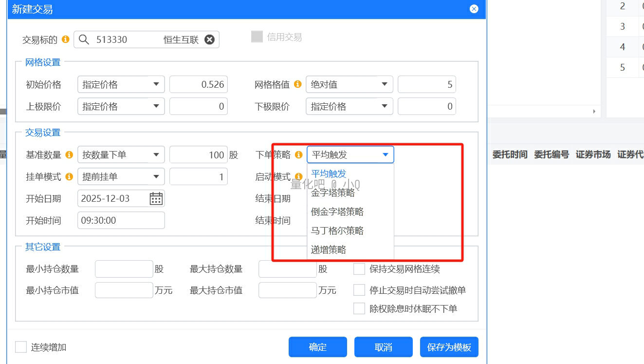Click info icon beside 网格格值
The image size is (644, 364).
click(x=297, y=84)
